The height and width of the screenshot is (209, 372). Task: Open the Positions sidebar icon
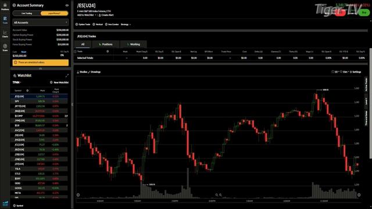[x=5, y=6]
